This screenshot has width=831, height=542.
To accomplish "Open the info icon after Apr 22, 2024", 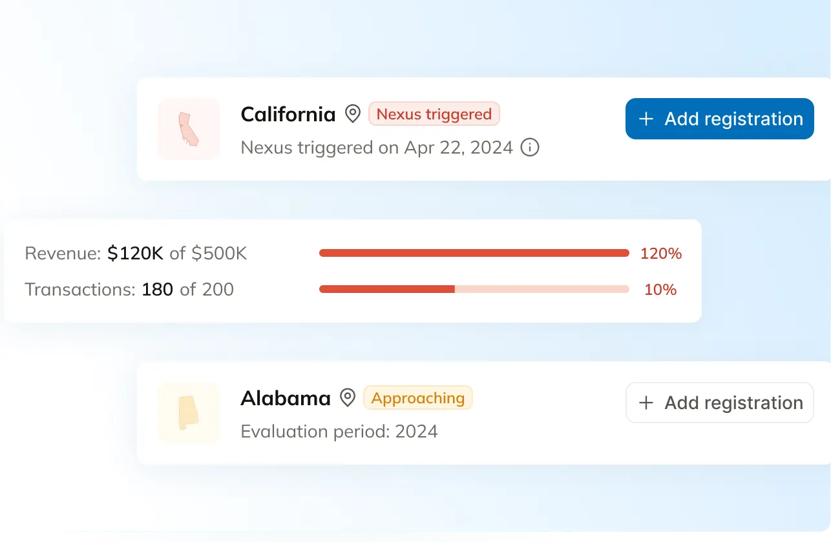I will 530,148.
